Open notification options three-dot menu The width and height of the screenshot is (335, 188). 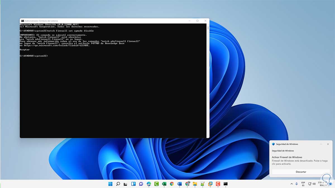pyautogui.click(x=321, y=144)
